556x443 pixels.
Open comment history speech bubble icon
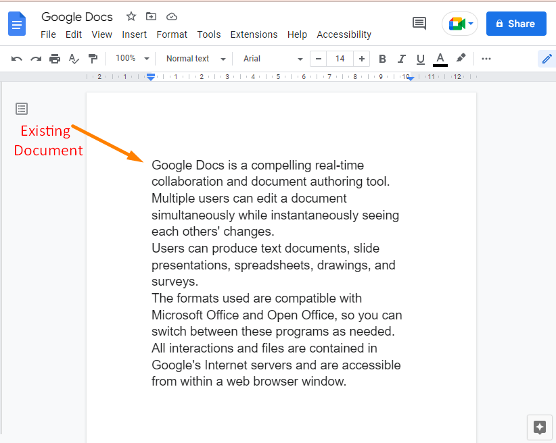[419, 24]
